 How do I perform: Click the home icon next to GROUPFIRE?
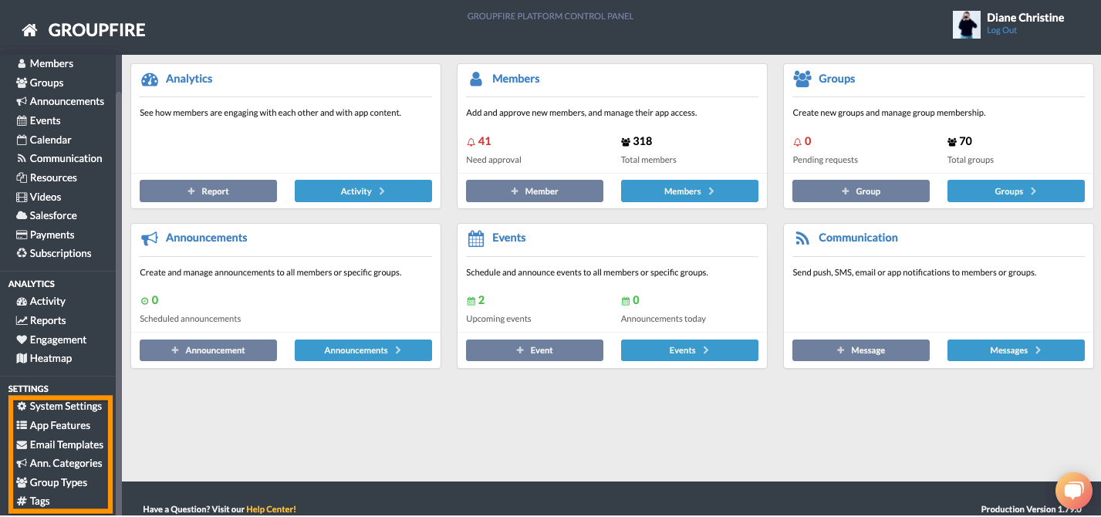29,30
